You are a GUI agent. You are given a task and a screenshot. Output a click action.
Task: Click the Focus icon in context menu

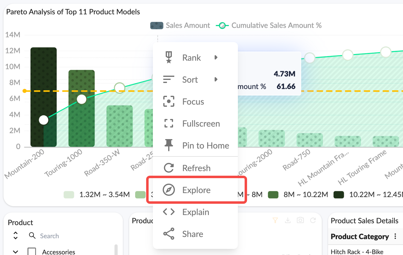point(168,102)
